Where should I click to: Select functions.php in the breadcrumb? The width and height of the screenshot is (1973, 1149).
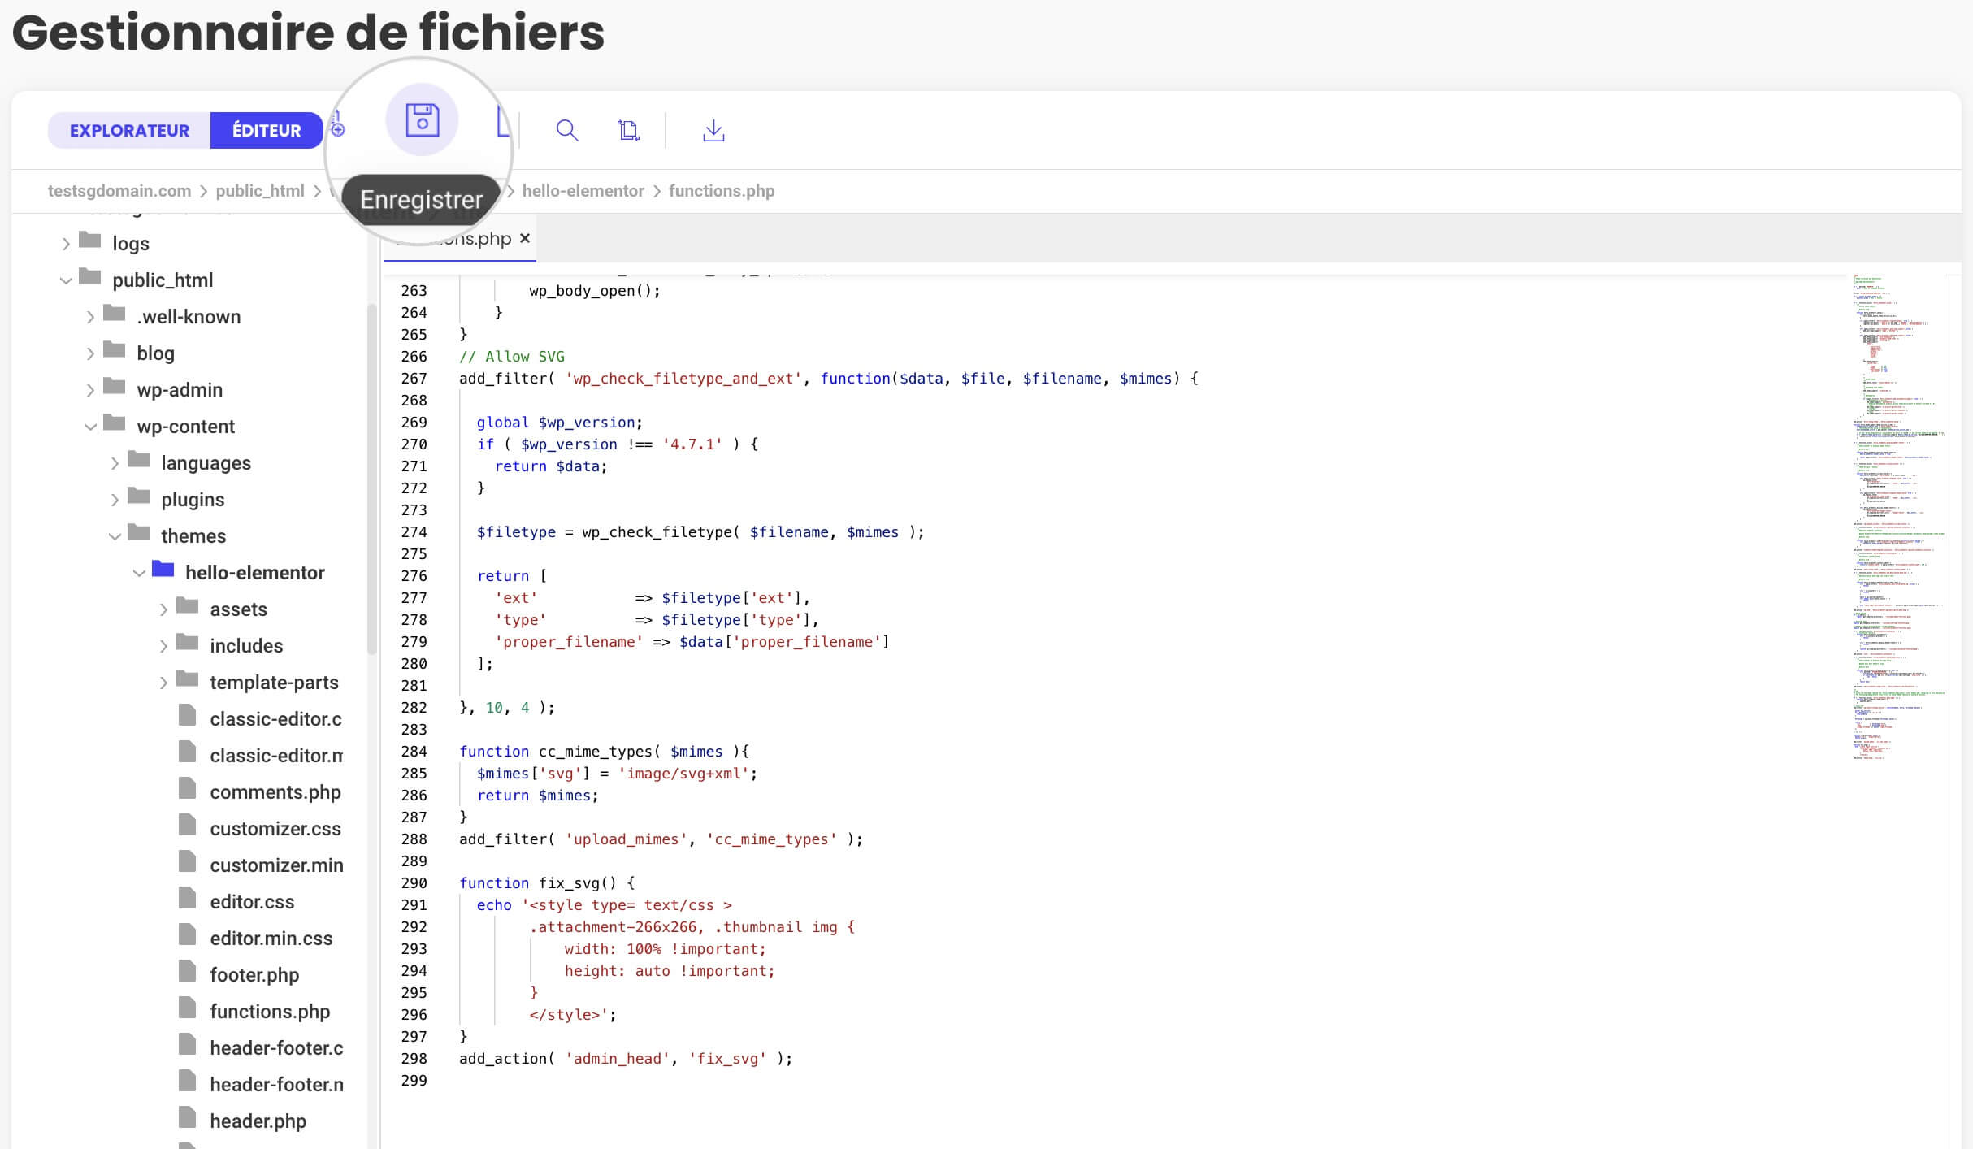pos(722,191)
